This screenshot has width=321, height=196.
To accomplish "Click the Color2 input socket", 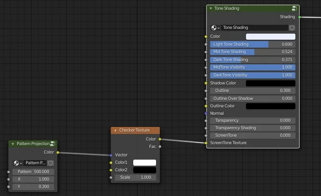I will 111,170.
